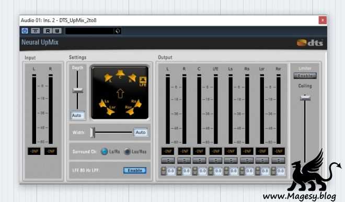The width and height of the screenshot is (345, 202).
Task: Select the Ls surround speaker icon
Action: pos(103,103)
